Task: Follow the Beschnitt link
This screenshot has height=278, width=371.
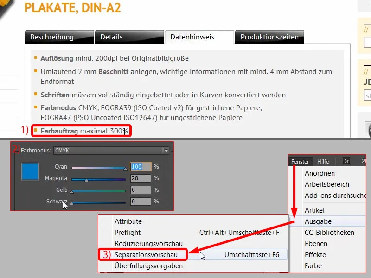Action: pos(113,72)
